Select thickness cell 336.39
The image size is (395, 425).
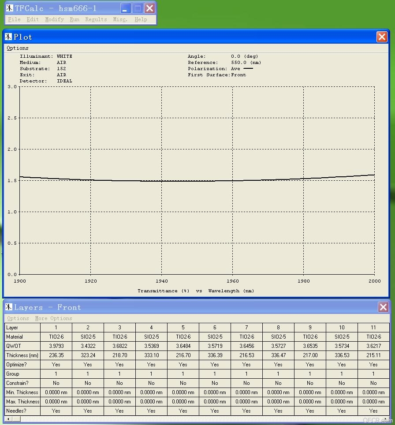tap(215, 355)
